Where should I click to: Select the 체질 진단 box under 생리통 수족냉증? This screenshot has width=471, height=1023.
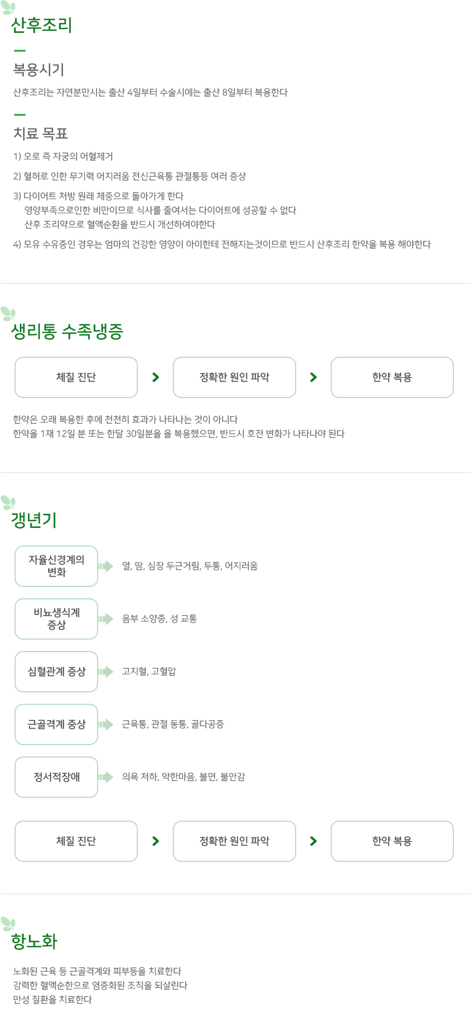pyautogui.click(x=76, y=377)
